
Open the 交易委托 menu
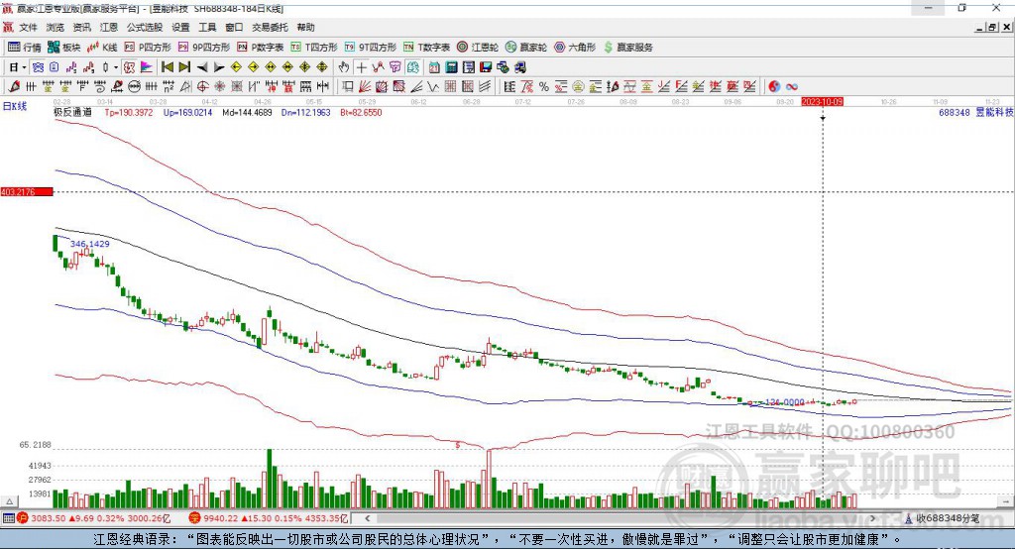tap(270, 27)
